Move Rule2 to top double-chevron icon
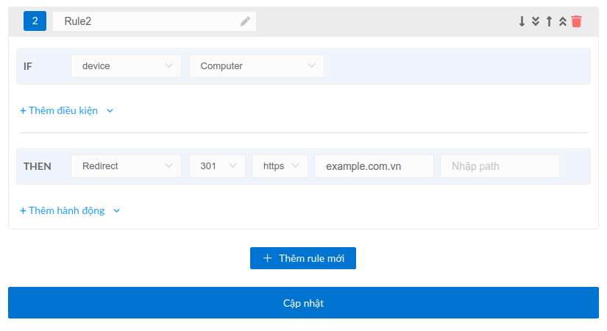 [x=562, y=21]
